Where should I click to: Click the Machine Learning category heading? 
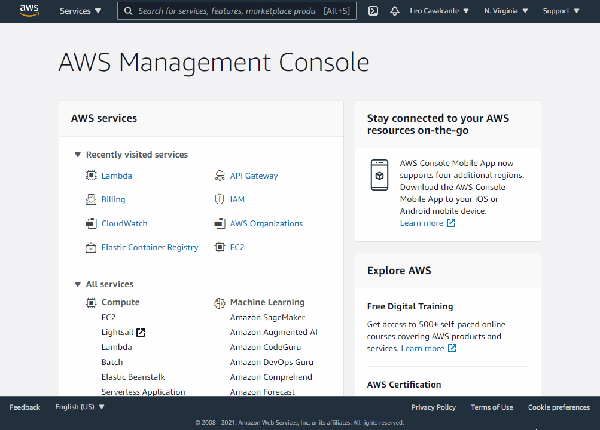tap(267, 302)
